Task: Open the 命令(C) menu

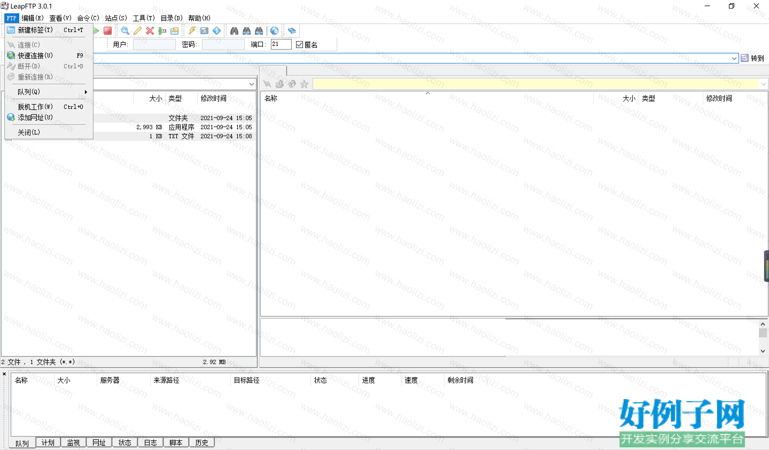Action: click(x=88, y=18)
